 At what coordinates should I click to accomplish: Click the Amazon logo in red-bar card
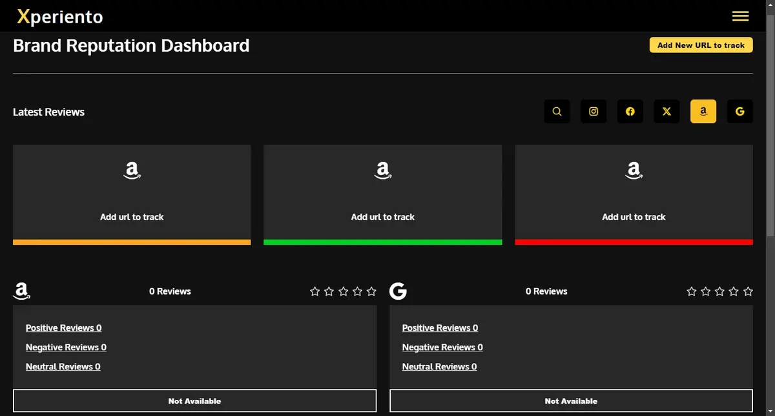click(x=634, y=171)
